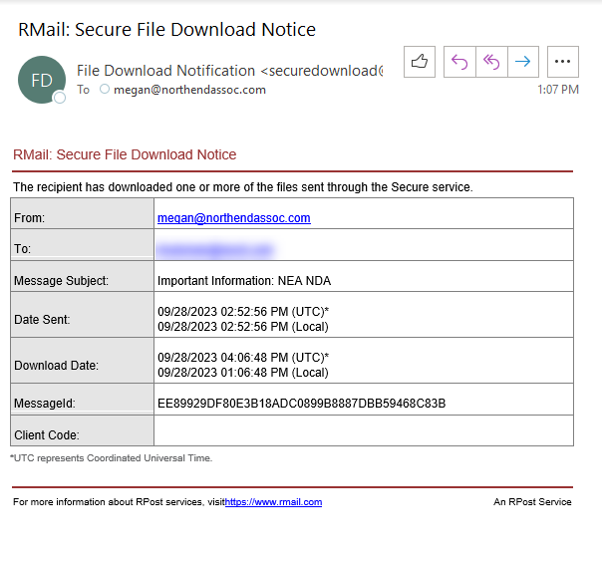The height and width of the screenshot is (561, 602).
Task: Click the Reply arrow icon
Action: 459,62
